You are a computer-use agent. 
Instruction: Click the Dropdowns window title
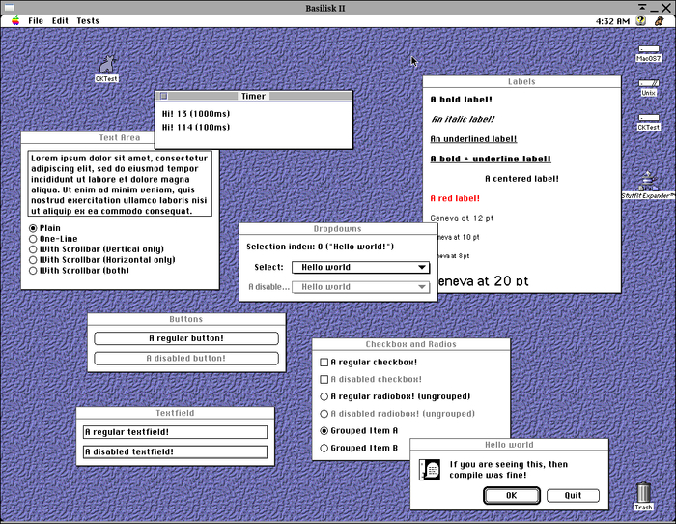coord(338,229)
